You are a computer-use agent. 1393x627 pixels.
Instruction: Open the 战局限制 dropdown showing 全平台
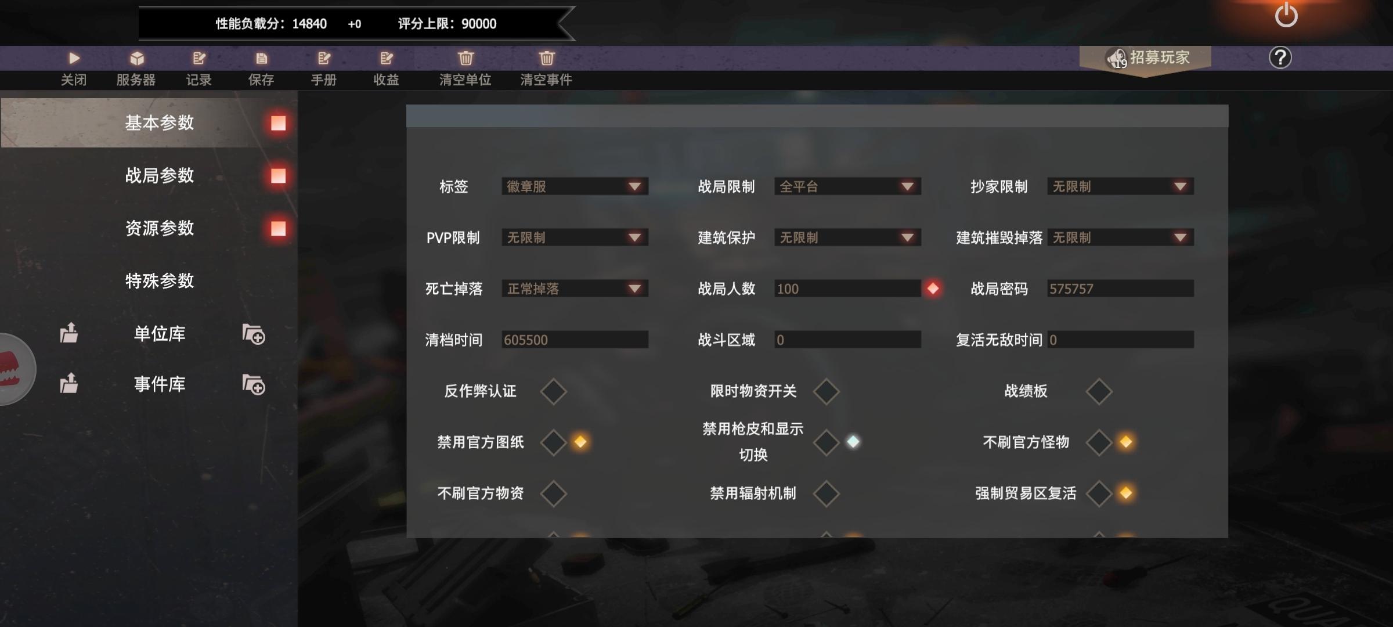coord(847,186)
